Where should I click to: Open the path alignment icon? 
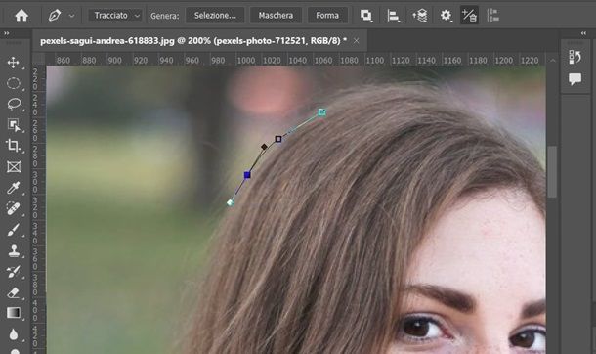coord(393,16)
